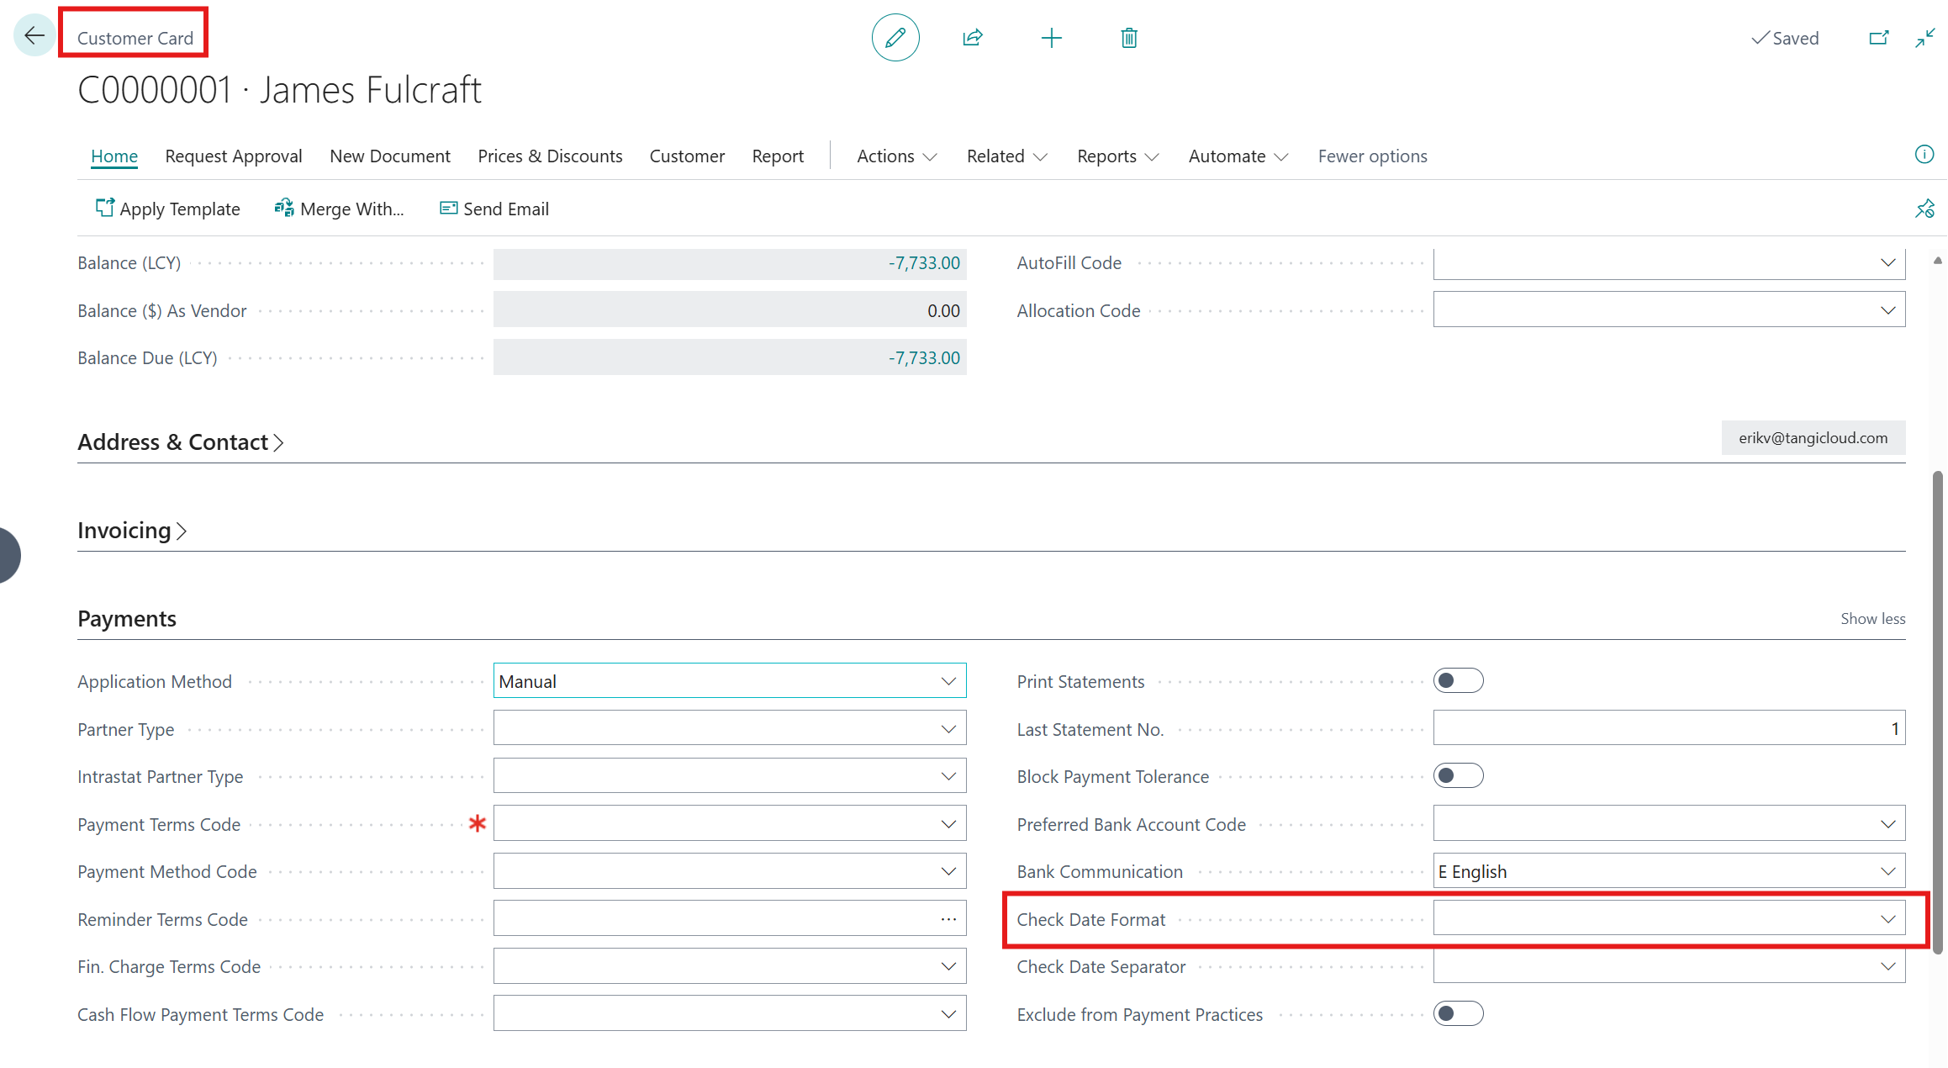This screenshot has width=1948, height=1068.
Task: Click the plus new record icon
Action: 1051,38
